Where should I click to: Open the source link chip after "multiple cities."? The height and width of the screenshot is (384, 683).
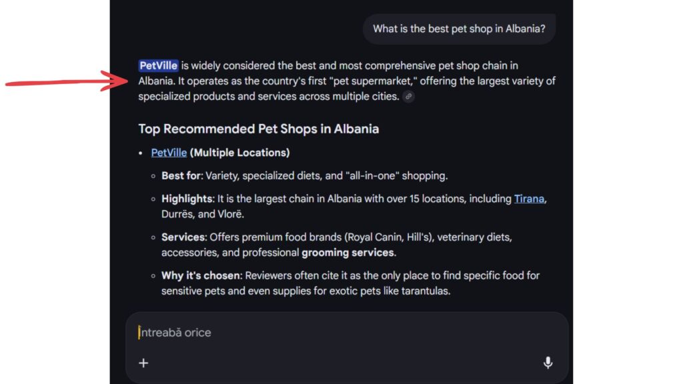click(x=409, y=97)
